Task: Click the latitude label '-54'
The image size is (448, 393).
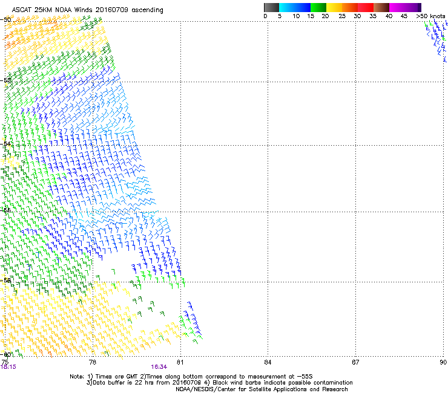Action: click(x=5, y=143)
